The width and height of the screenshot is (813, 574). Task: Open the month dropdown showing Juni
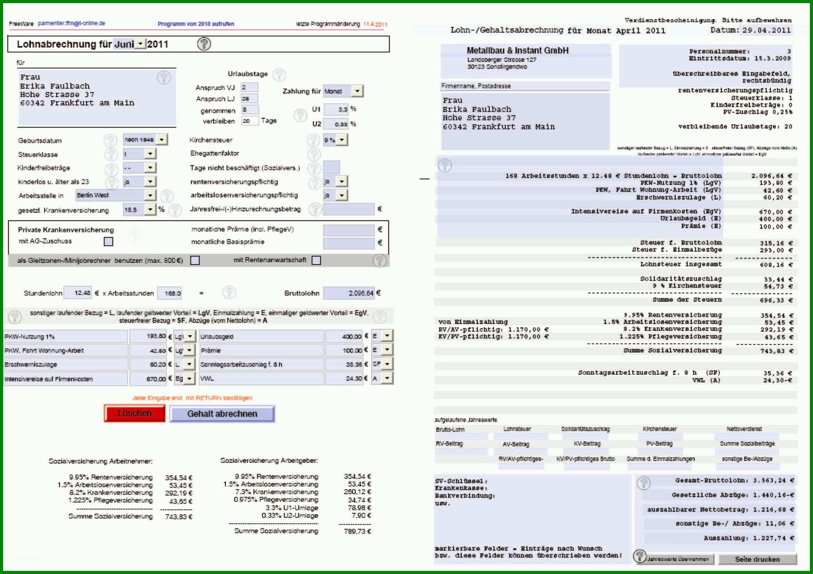coord(141,44)
